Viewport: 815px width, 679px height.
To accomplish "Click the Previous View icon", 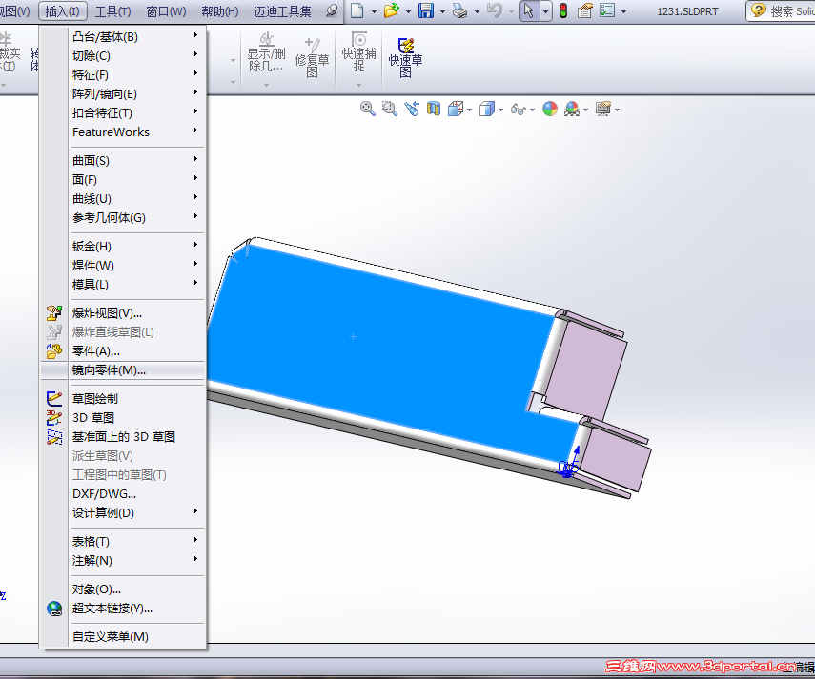I will [412, 109].
